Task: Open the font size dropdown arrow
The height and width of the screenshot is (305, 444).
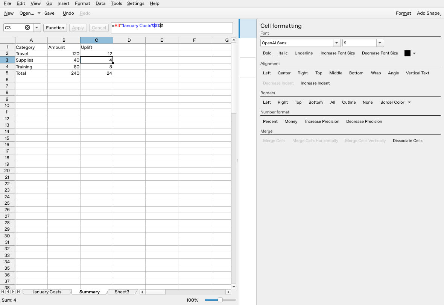Action: pos(380,43)
